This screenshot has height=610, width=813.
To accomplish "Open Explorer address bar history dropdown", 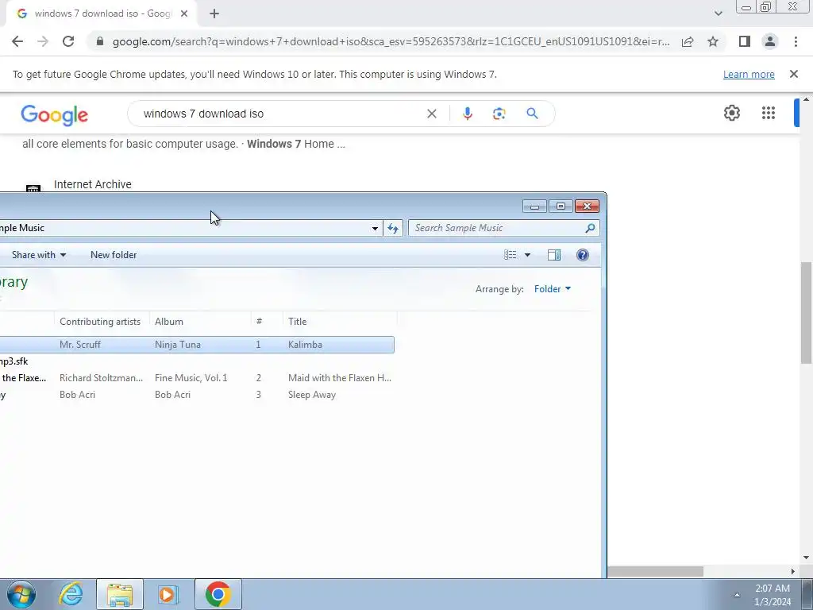I will pos(375,228).
